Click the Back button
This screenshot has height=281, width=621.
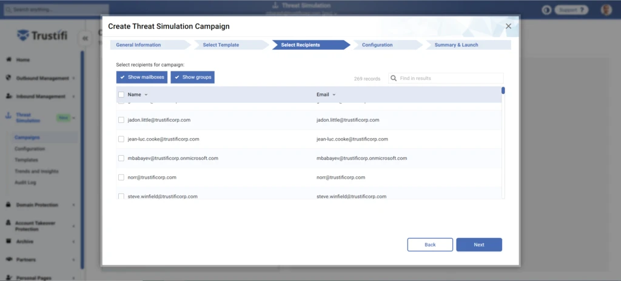(x=430, y=245)
